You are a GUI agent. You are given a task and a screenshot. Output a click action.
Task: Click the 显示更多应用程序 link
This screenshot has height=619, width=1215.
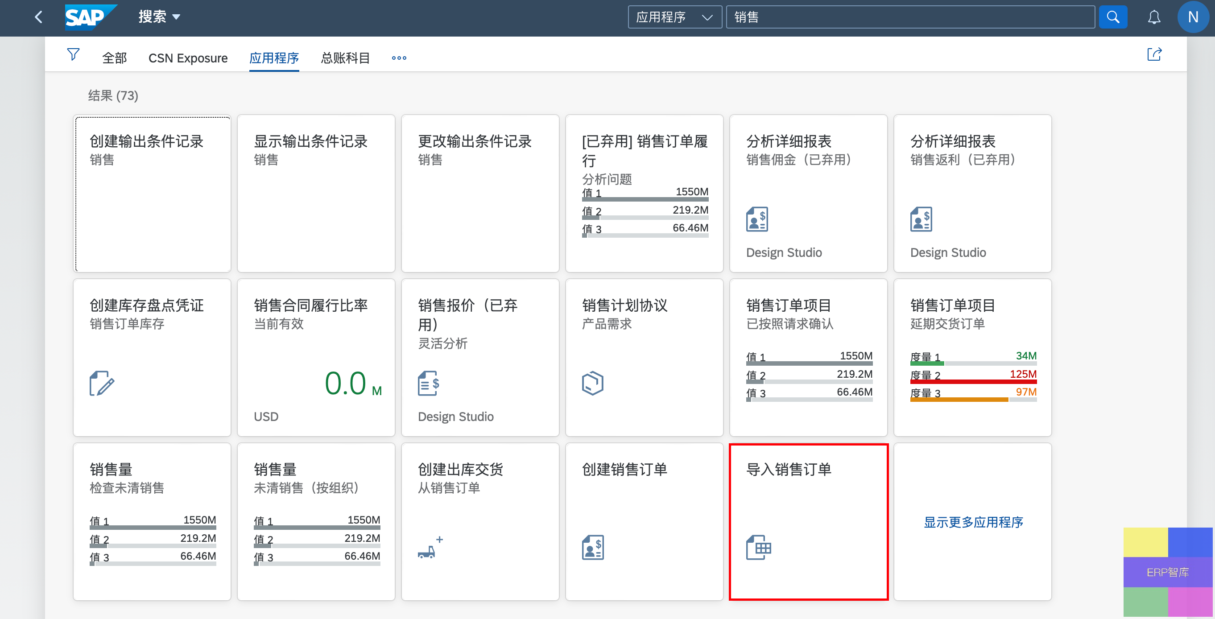(973, 522)
